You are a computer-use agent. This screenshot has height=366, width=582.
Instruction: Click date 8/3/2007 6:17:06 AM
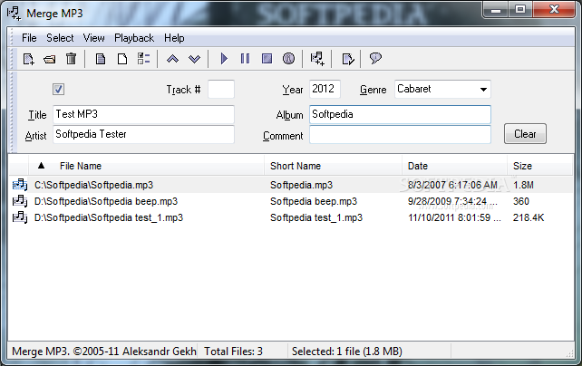pos(452,185)
